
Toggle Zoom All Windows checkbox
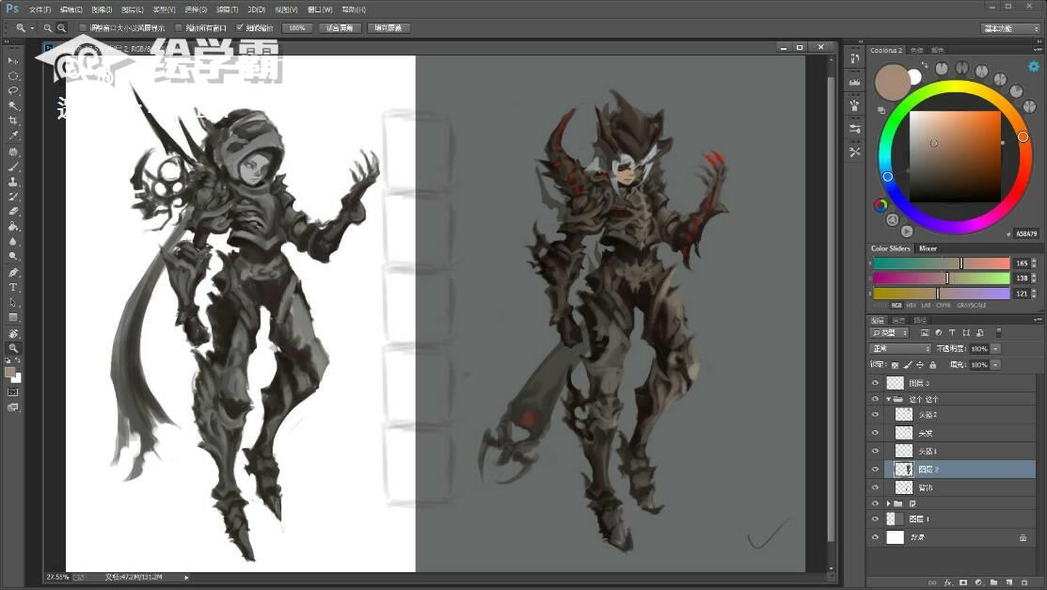coord(179,28)
